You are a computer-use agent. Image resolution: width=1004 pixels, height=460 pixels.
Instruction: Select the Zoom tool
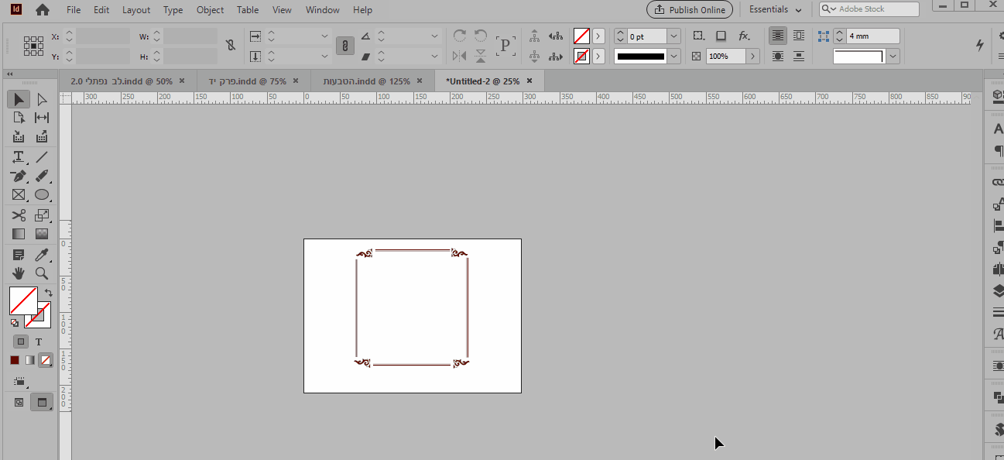click(x=42, y=273)
